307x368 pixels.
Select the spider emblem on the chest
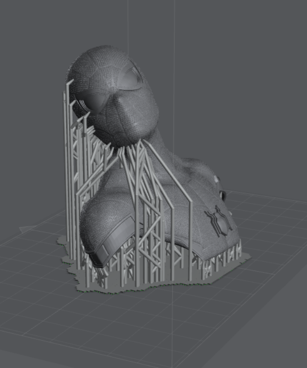219,221
